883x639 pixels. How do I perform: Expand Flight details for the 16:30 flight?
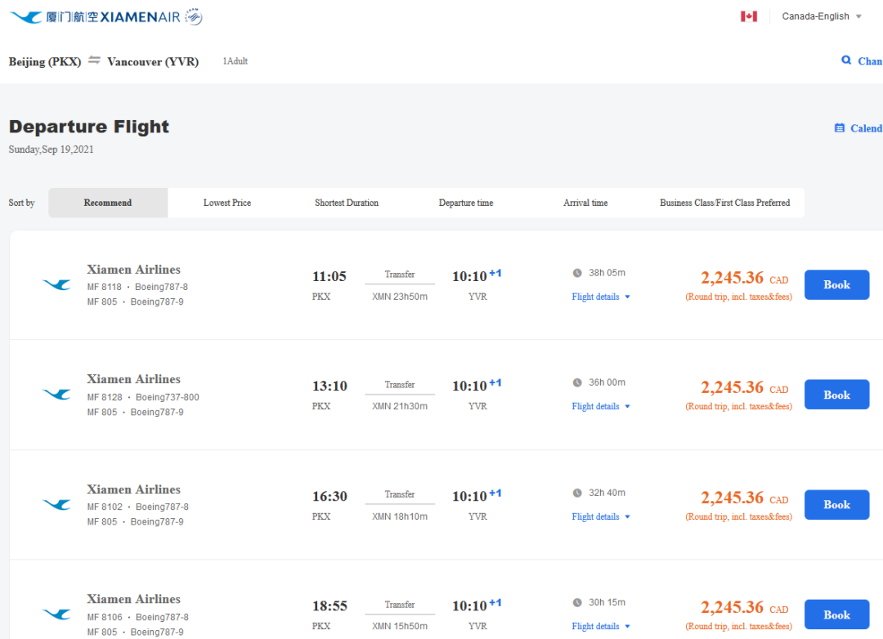click(x=601, y=516)
